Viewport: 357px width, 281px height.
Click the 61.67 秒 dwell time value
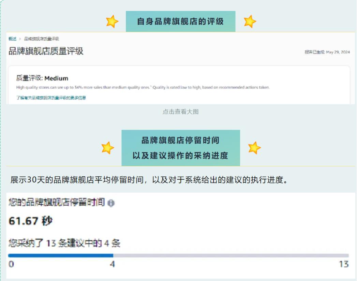pyautogui.click(x=30, y=221)
